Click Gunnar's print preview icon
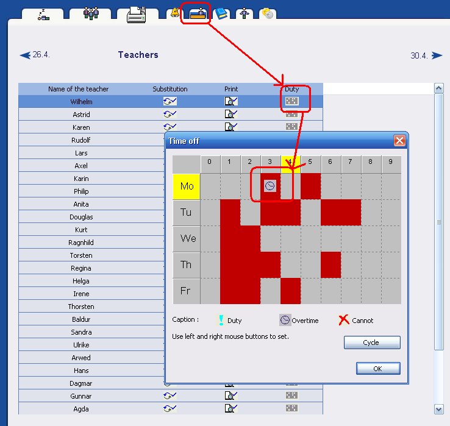The image size is (450, 426). (230, 396)
